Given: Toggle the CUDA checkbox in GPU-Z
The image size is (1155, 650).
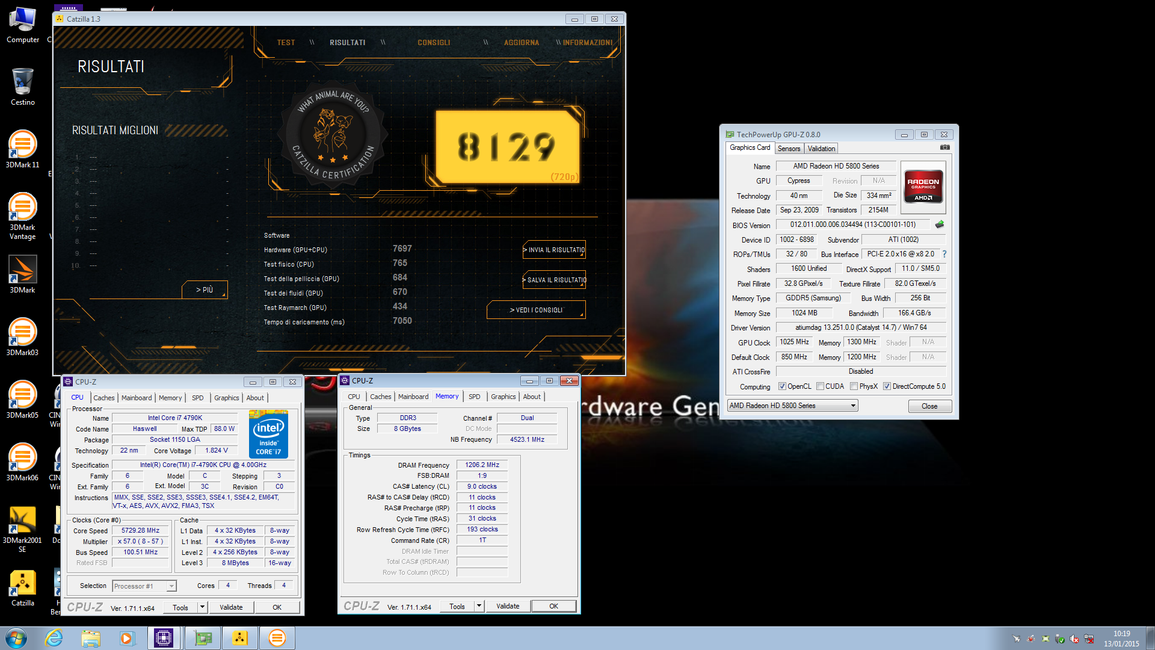Looking at the screenshot, I should pyautogui.click(x=820, y=386).
